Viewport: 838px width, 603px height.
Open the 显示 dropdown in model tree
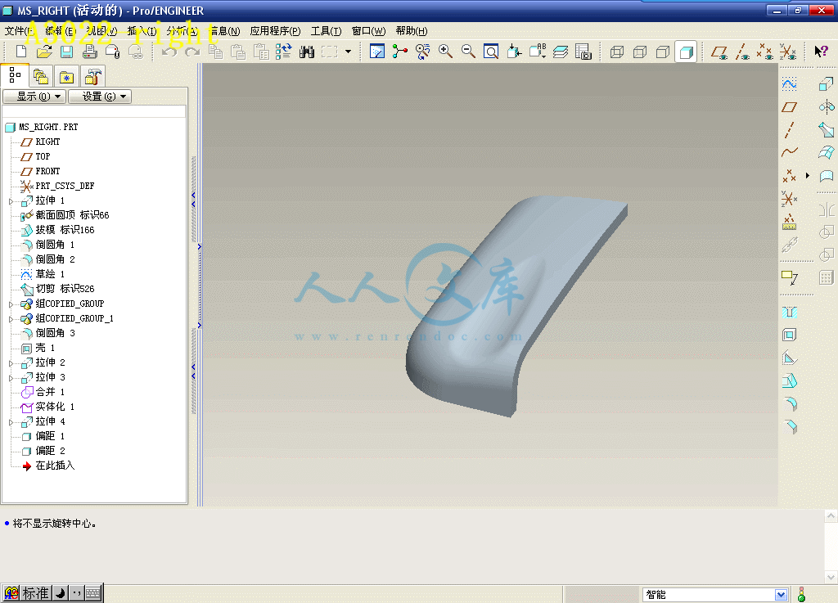(34, 97)
